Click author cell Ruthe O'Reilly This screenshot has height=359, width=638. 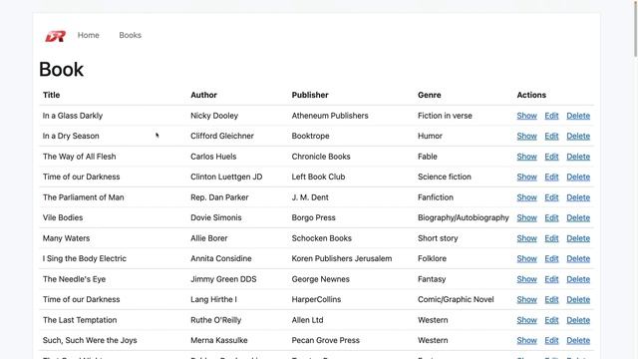click(x=215, y=320)
